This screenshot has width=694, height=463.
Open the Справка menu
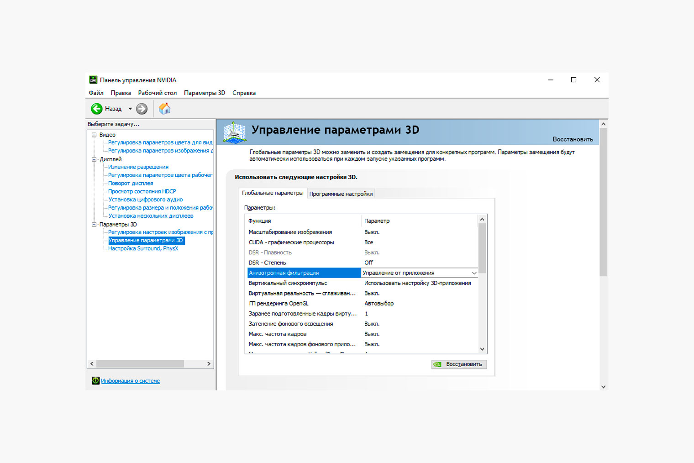pos(244,93)
